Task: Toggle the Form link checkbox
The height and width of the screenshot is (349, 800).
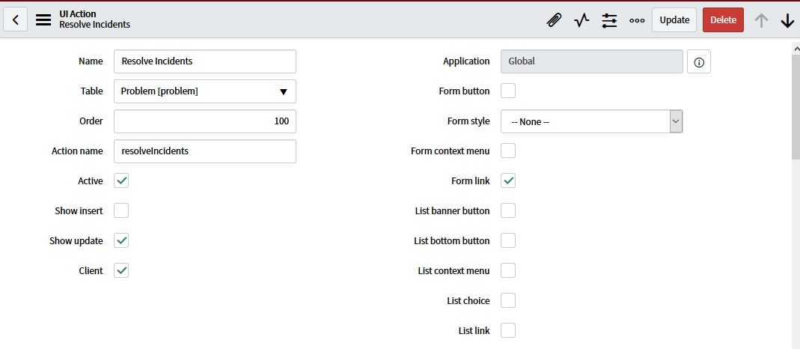Action: click(x=508, y=180)
